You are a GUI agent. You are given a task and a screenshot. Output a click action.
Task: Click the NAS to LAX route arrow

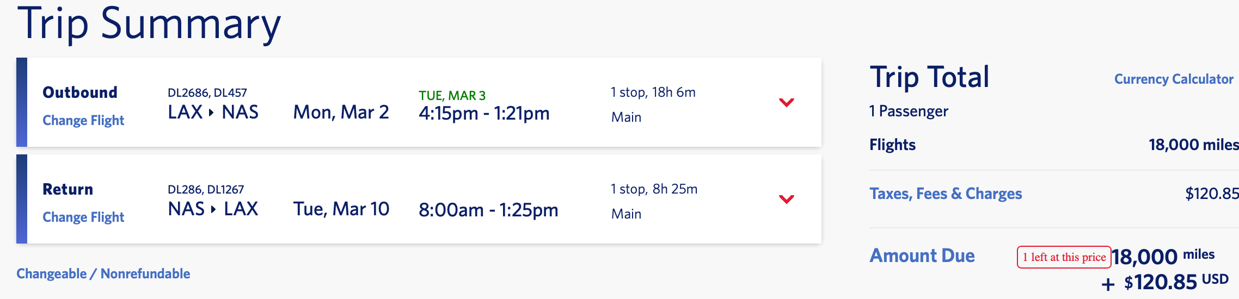(x=213, y=209)
